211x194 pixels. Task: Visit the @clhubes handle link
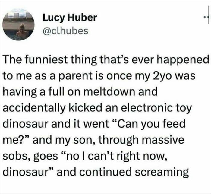tap(65, 30)
